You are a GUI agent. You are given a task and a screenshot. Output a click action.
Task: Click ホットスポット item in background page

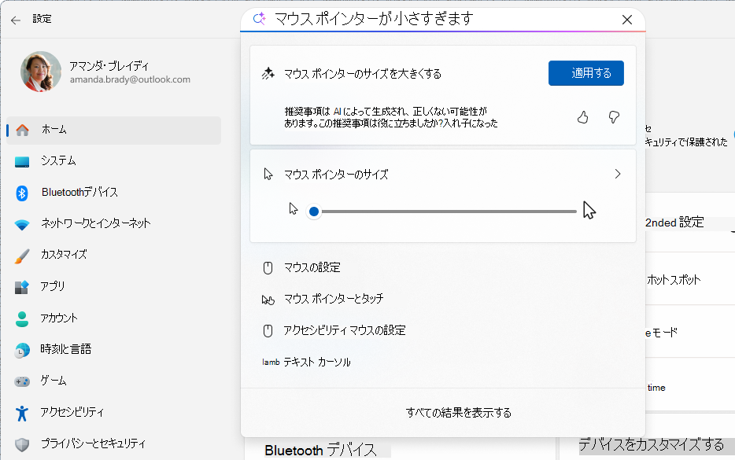(674, 280)
